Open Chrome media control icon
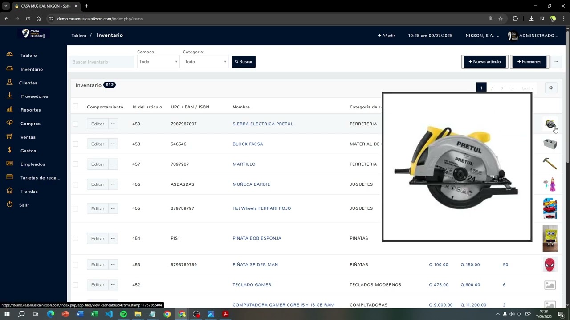Screen dimensions: 570x320 pos(542,19)
